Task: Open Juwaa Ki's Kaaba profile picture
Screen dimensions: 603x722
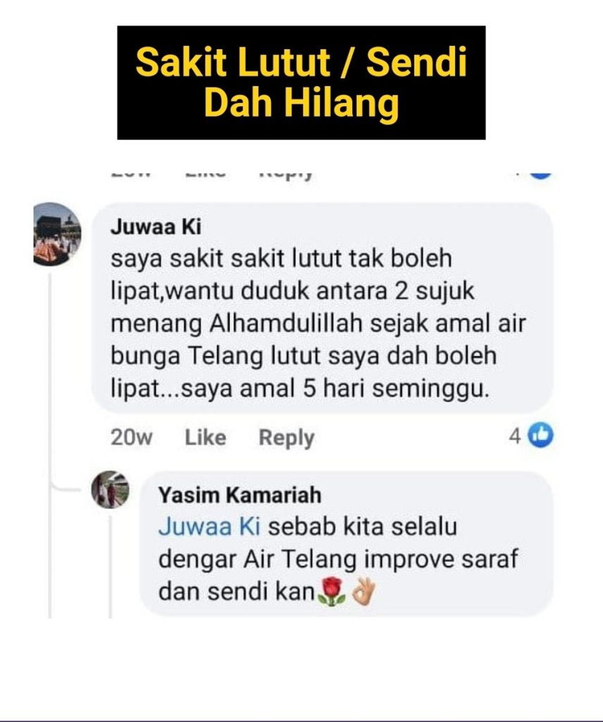Action: pos(56,234)
